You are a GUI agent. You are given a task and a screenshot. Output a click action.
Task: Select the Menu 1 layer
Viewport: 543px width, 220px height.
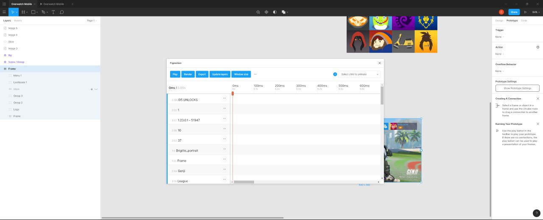[50, 75]
